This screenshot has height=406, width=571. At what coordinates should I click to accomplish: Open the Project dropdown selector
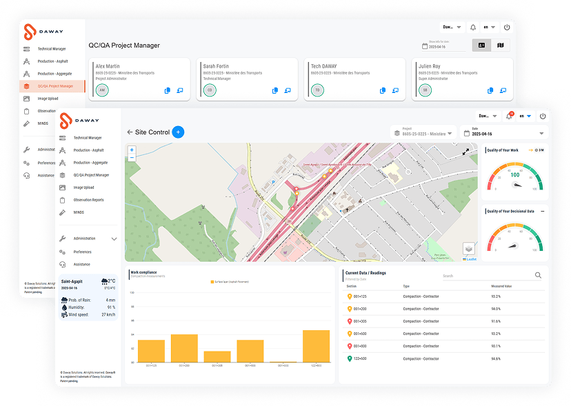[x=424, y=133]
